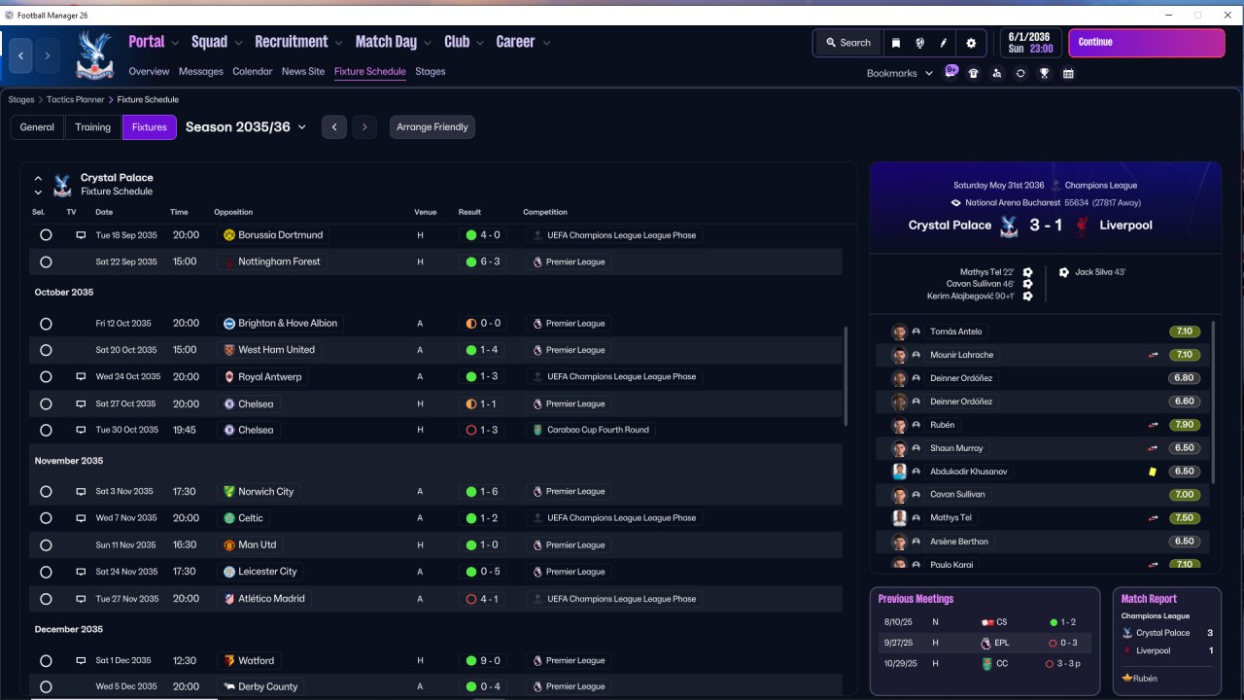Click the TV icon on Borussia Dortmund row
Screen dimensions: 1244x700
81,235
